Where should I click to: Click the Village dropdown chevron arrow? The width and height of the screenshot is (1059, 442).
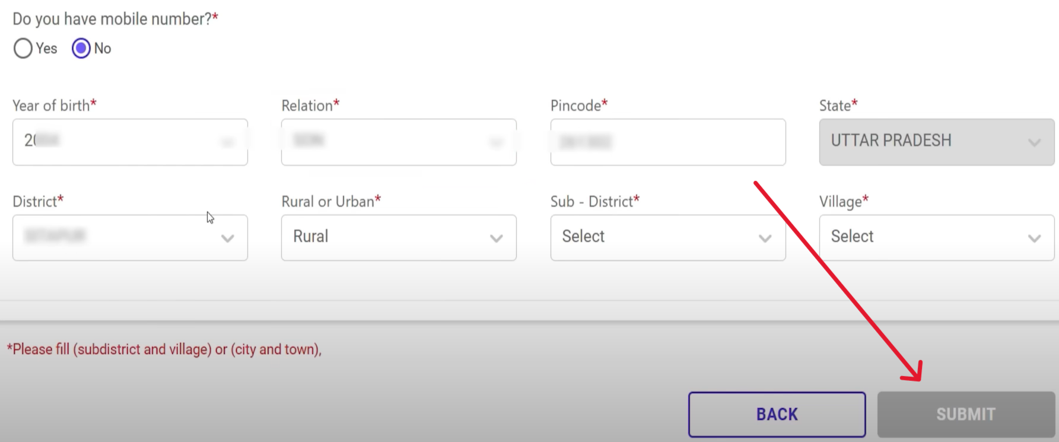pos(1035,238)
